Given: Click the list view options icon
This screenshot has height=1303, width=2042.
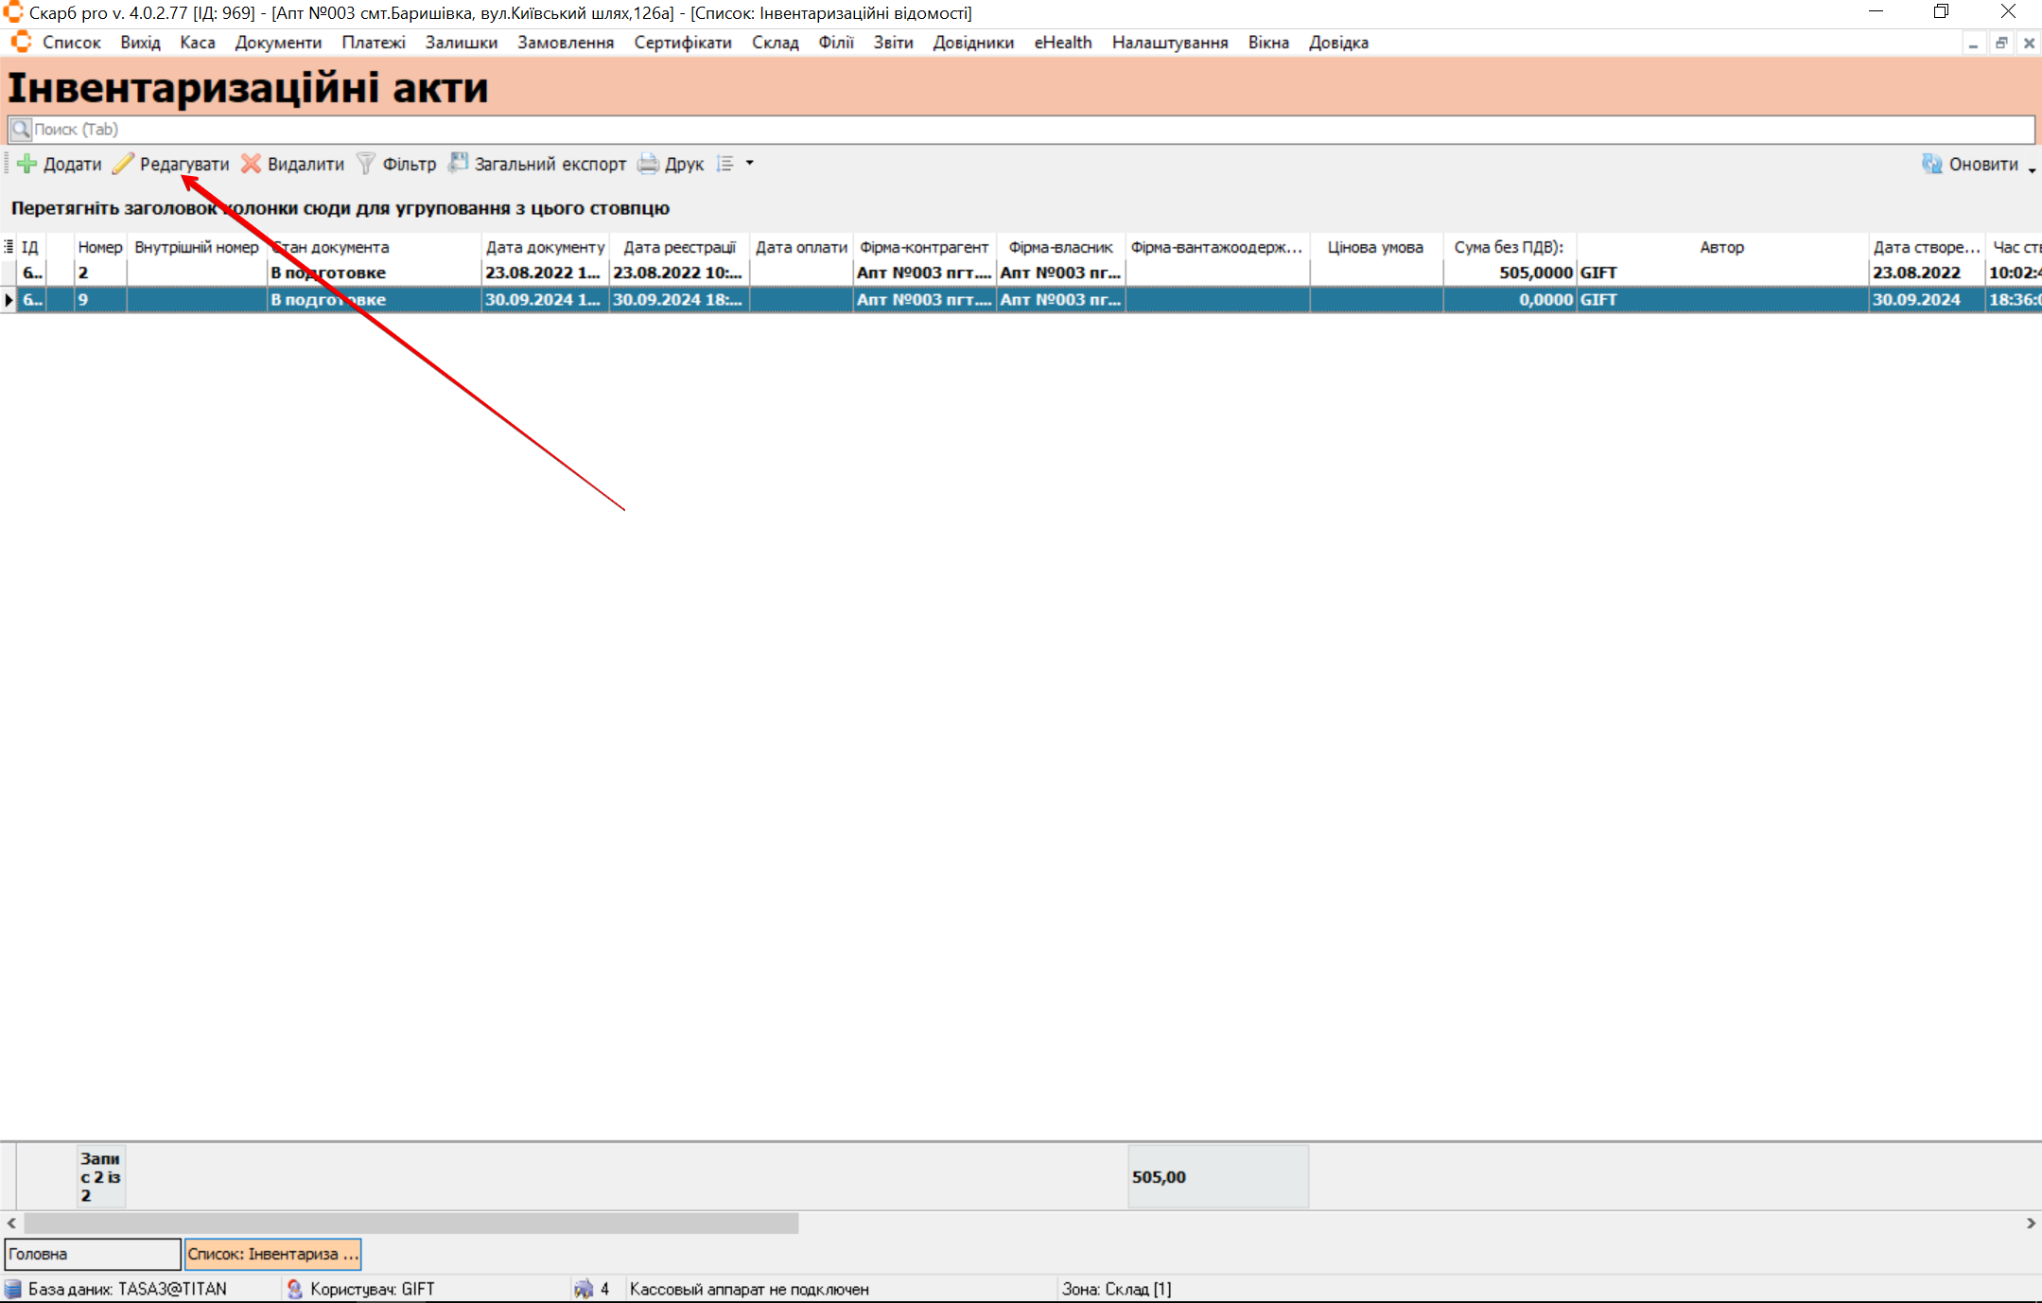Looking at the screenshot, I should (x=725, y=164).
